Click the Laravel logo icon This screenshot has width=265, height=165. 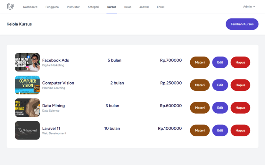[11, 7]
